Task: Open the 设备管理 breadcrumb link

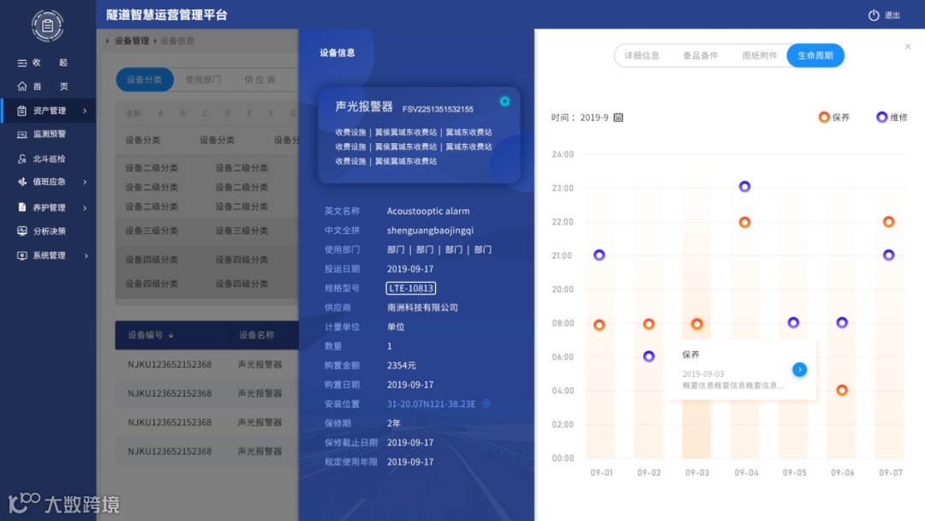Action: pyautogui.click(x=132, y=41)
